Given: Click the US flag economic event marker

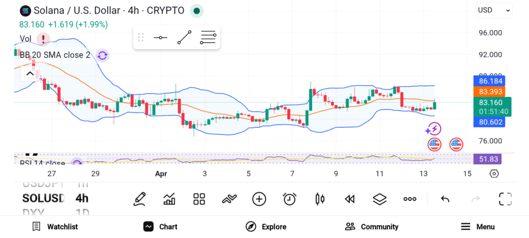Looking at the screenshot, I should 434,145.
